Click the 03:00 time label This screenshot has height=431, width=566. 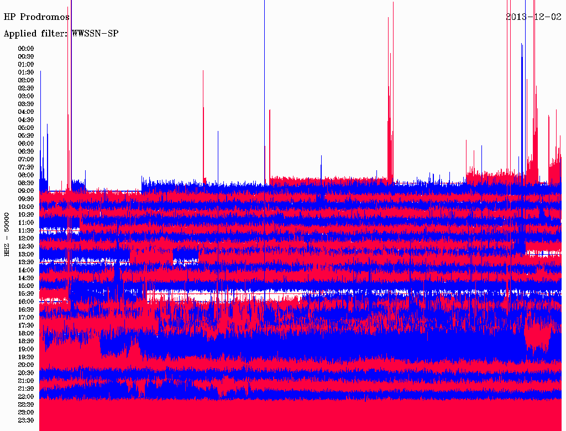coord(26,96)
